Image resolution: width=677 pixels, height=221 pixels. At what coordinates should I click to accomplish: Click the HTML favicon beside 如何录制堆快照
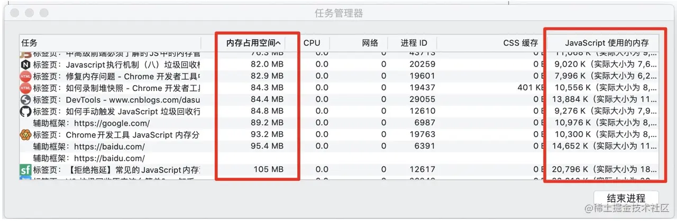(x=25, y=87)
